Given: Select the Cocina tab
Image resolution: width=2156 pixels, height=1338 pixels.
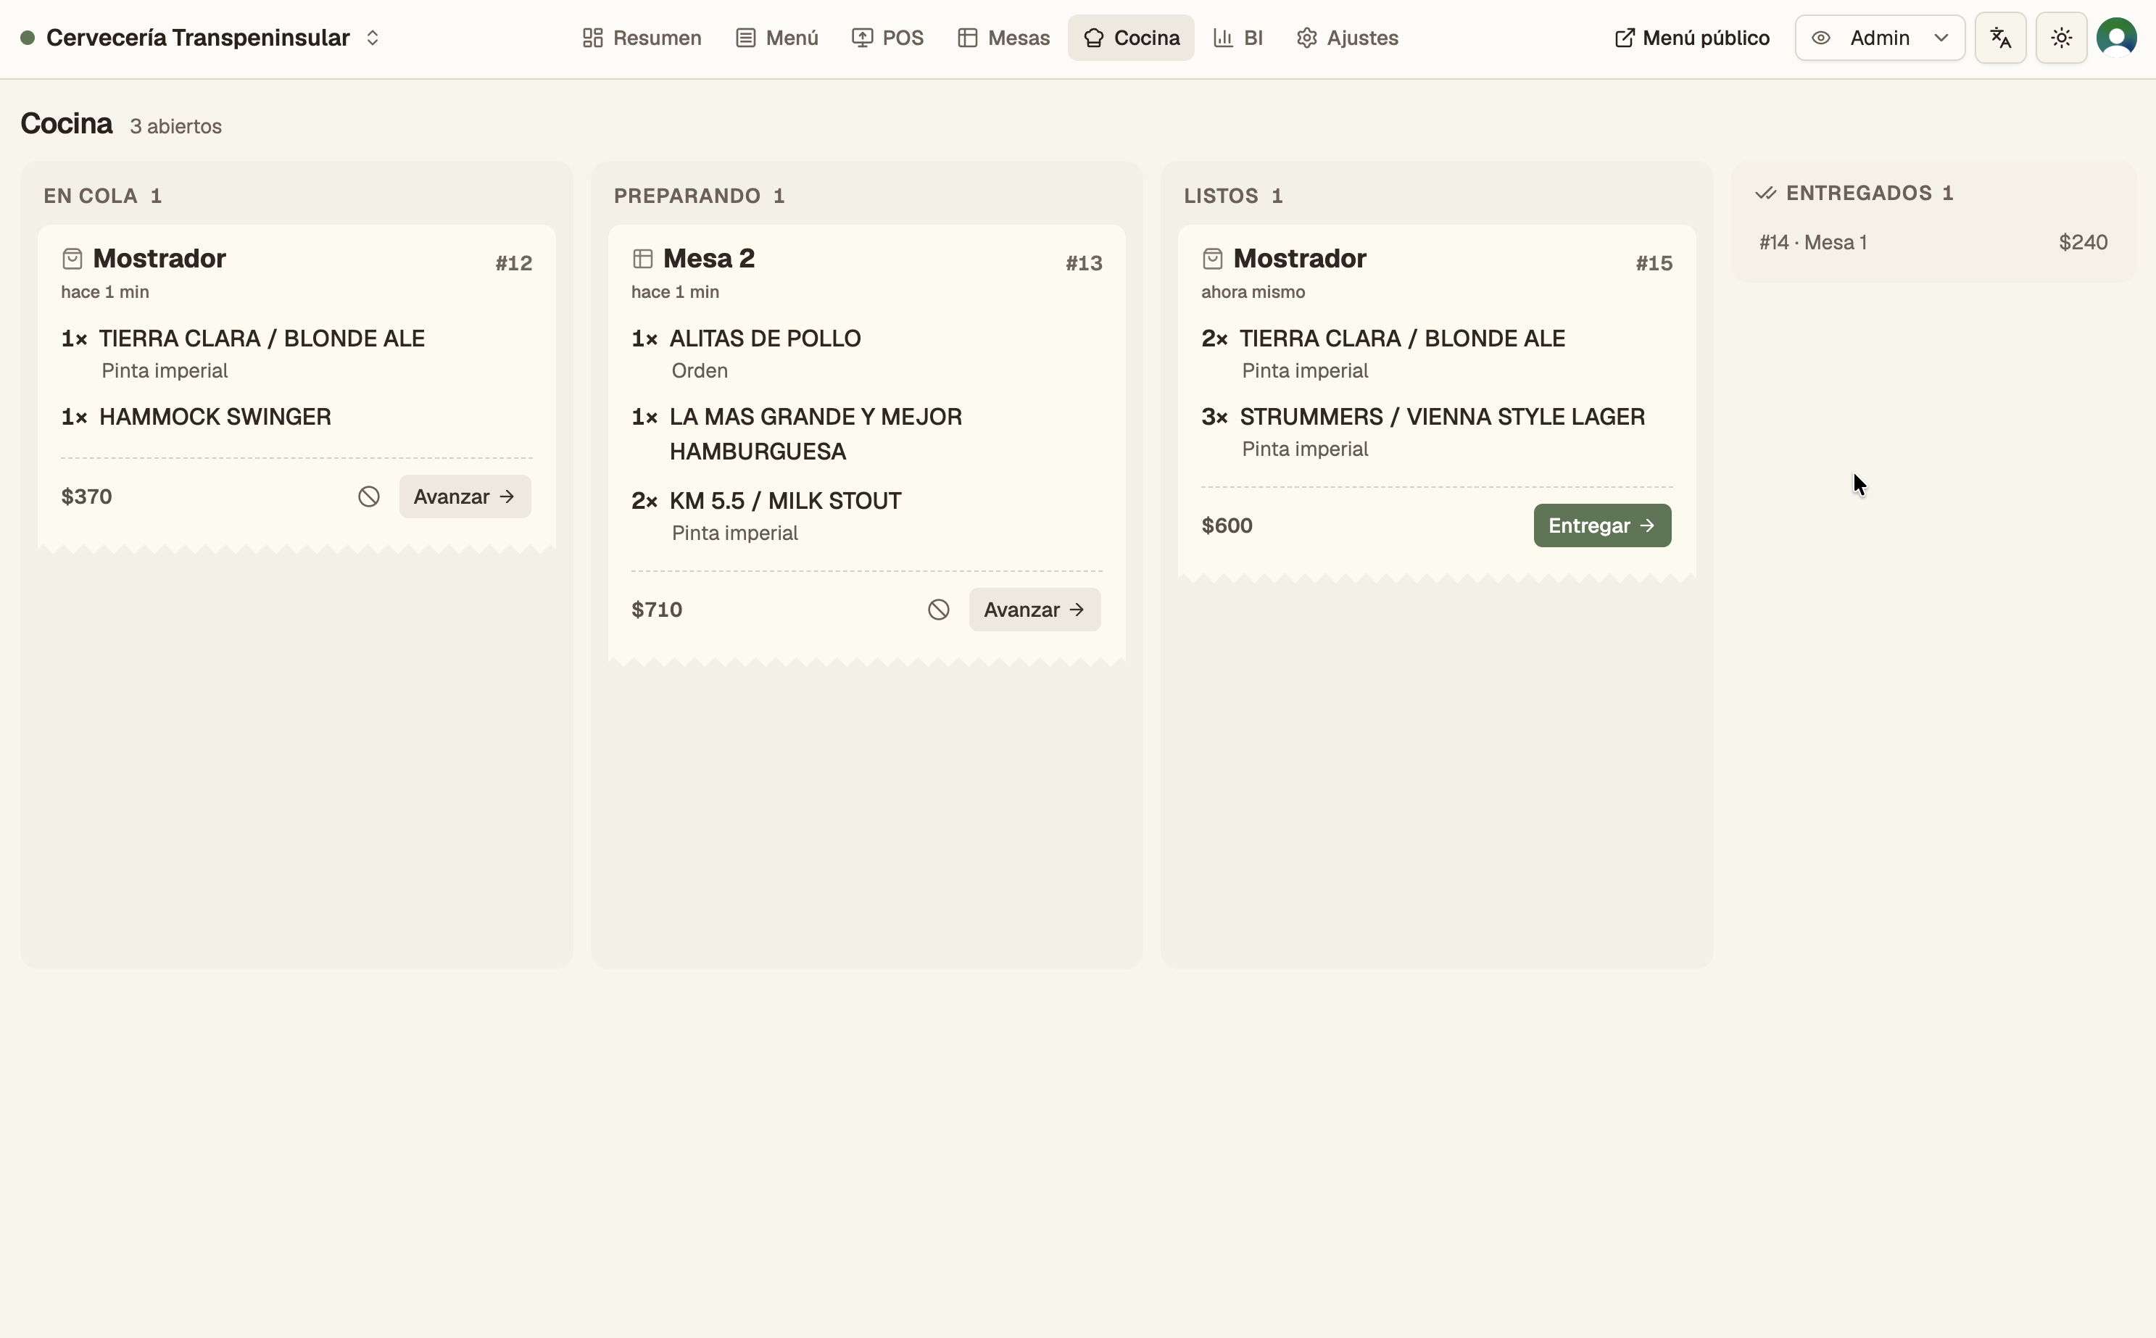Looking at the screenshot, I should [1130, 38].
